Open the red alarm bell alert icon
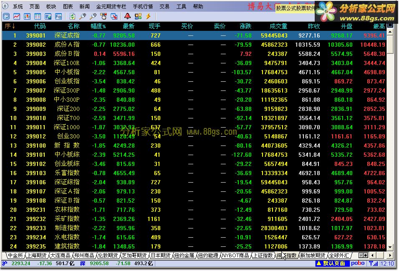399x271 pixels. pyautogui.click(x=127, y=17)
